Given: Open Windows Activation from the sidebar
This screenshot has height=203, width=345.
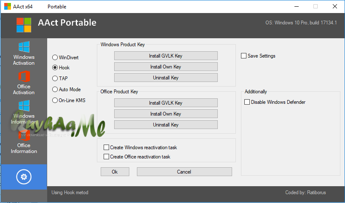Looking at the screenshot, I should click(x=24, y=53).
